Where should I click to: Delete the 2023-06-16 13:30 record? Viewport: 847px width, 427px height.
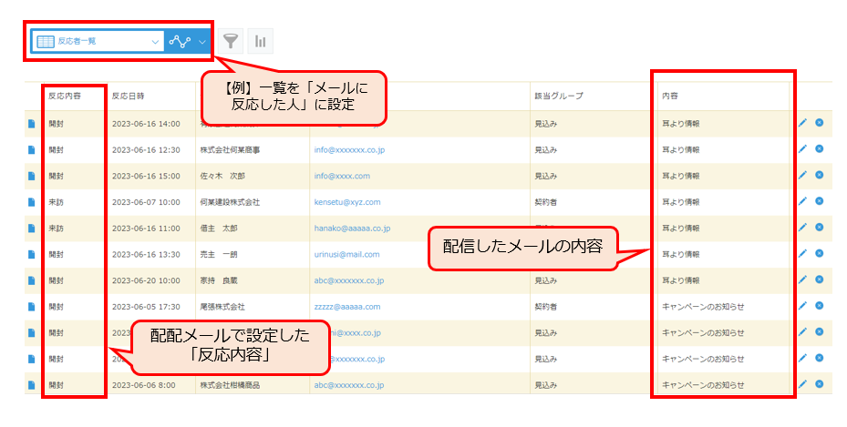pos(820,253)
